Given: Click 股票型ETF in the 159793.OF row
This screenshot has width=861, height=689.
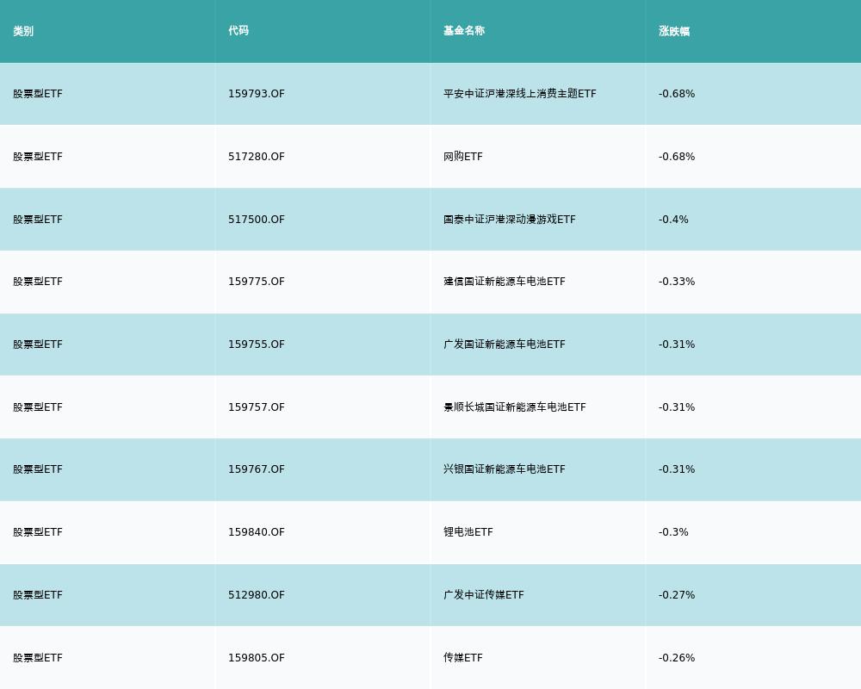Looking at the screenshot, I should (38, 94).
